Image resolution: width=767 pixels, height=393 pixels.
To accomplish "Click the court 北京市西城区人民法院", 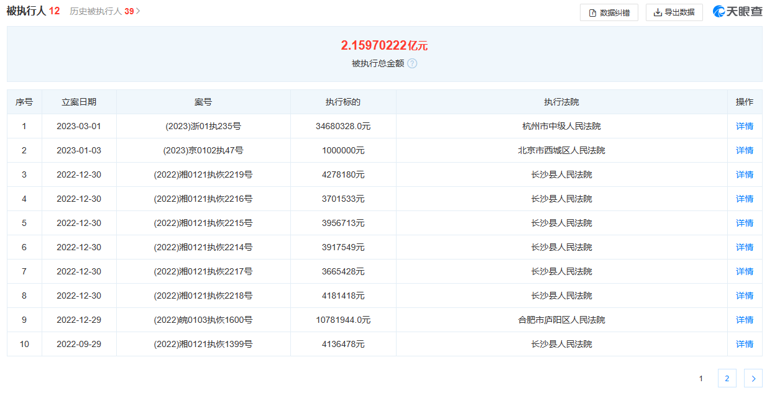I will [x=561, y=150].
